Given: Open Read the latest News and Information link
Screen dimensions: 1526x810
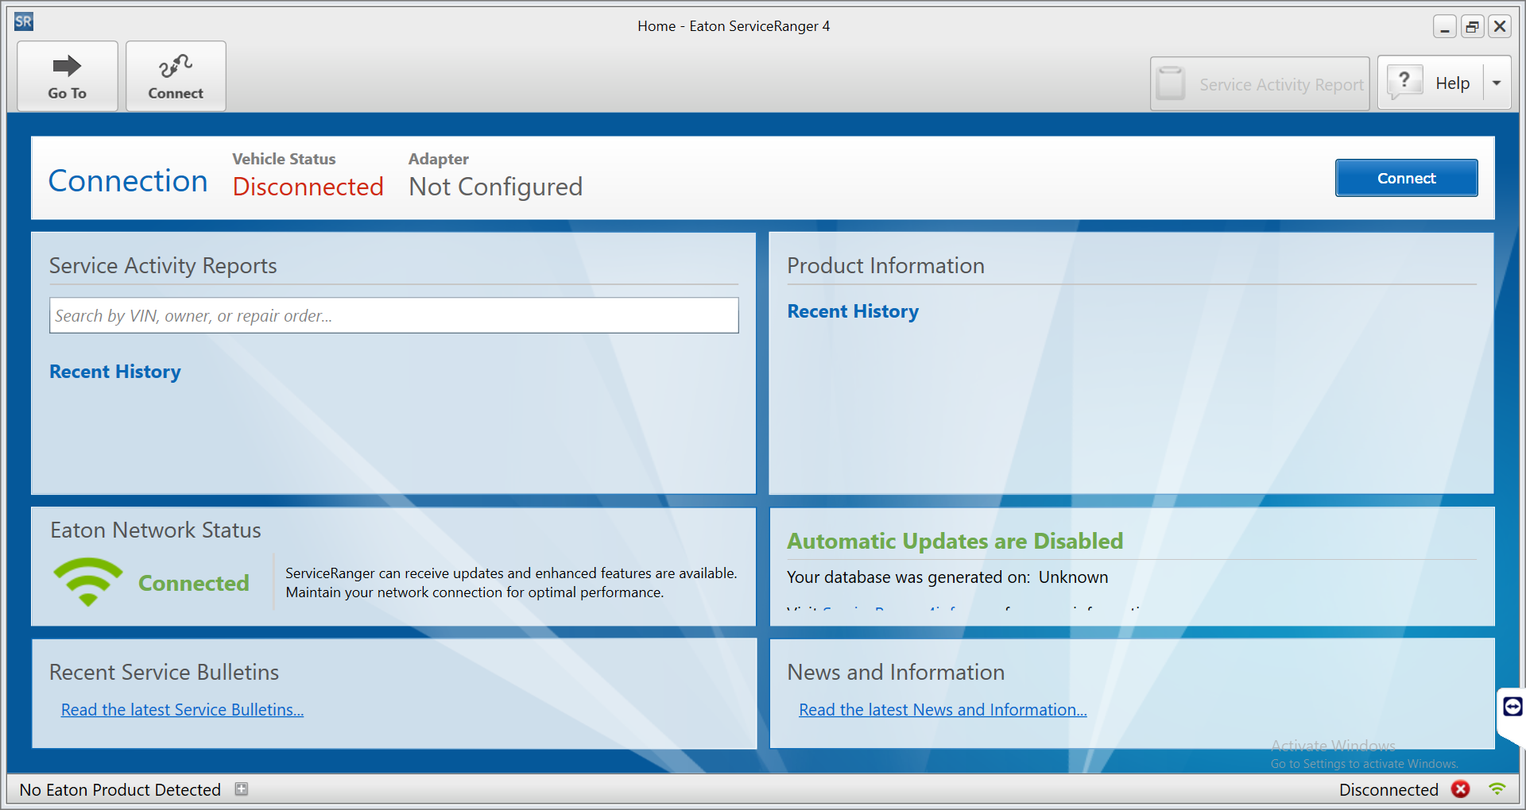Looking at the screenshot, I should (943, 710).
